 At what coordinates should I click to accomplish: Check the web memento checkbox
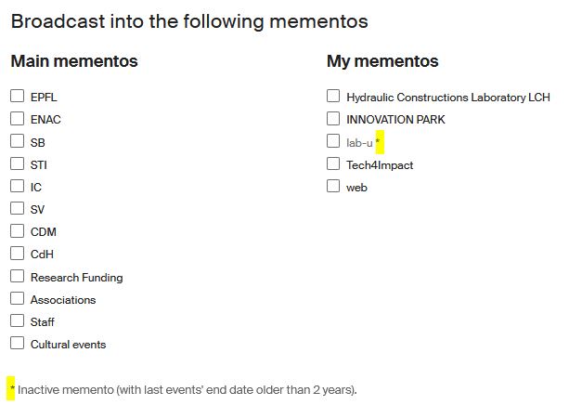pyautogui.click(x=333, y=186)
